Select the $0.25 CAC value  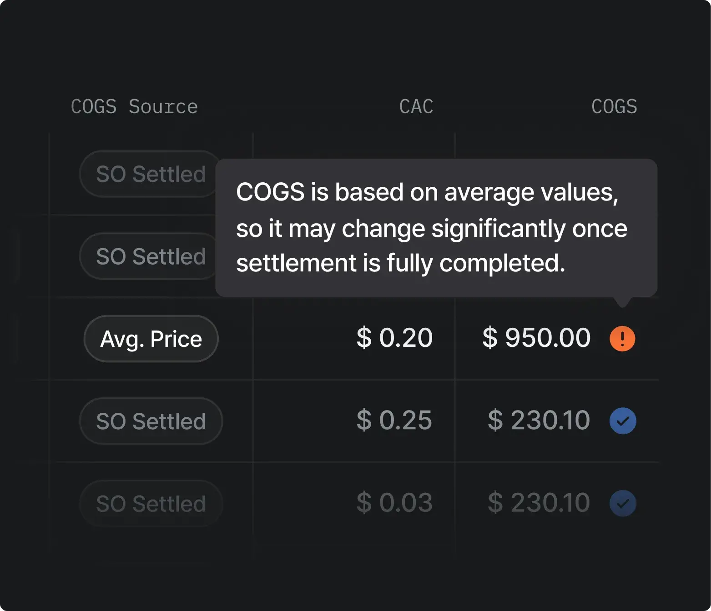[x=394, y=420]
